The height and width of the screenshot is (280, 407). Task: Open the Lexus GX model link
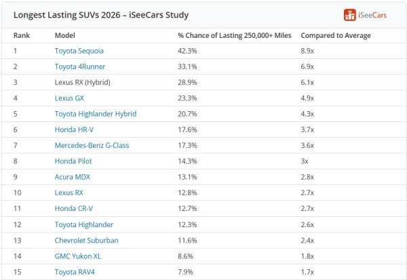pyautogui.click(x=69, y=98)
